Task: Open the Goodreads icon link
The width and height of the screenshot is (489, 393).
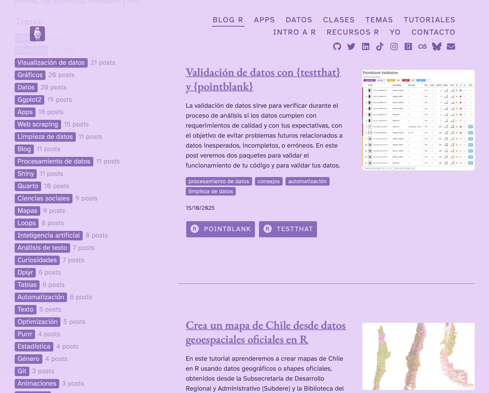Action: pos(408,47)
